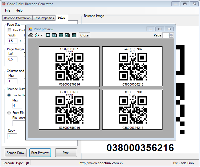Click the Left margin field showing 0.5

[12, 59]
